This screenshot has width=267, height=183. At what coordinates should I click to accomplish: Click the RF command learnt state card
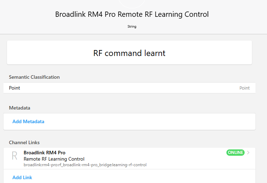(129, 53)
